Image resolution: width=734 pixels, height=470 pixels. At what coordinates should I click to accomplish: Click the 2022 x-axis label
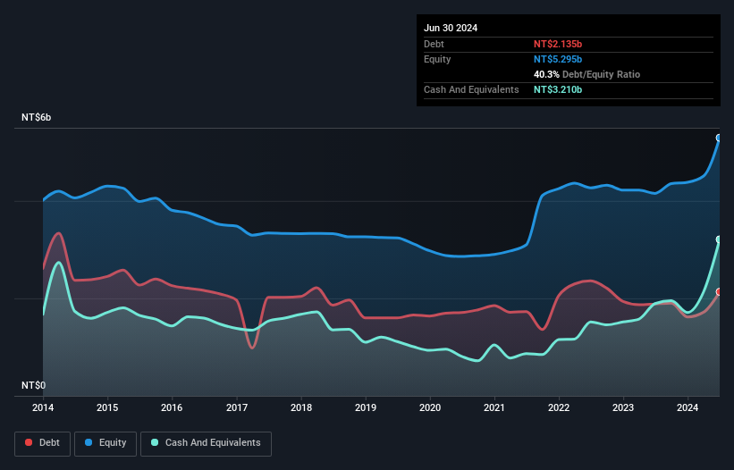click(559, 407)
